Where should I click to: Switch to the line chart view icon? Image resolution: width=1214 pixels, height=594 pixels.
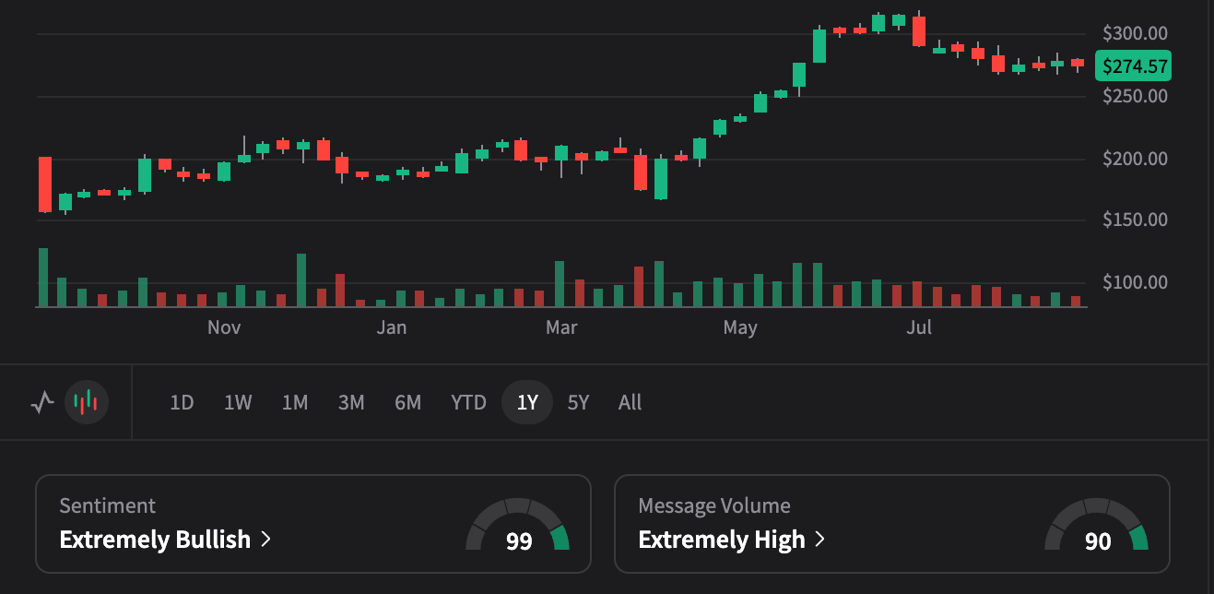[42, 403]
